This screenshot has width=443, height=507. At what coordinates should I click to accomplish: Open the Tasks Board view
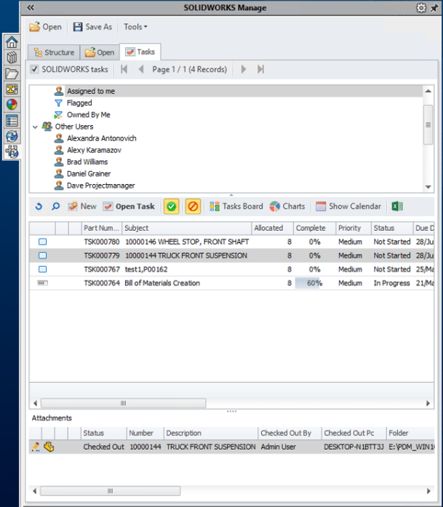click(236, 207)
